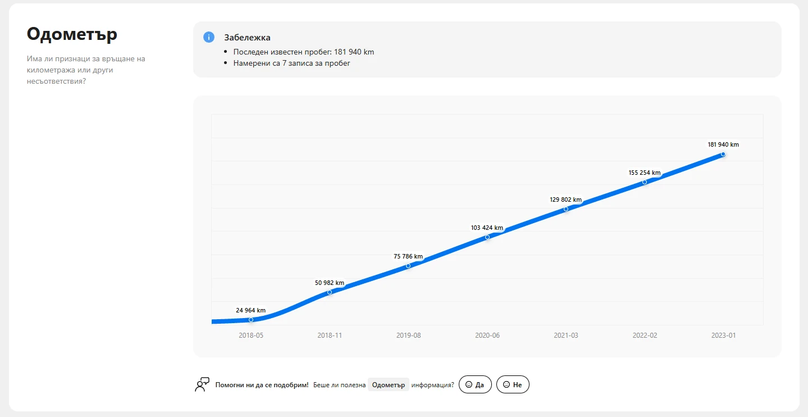The image size is (808, 417).
Task: Click the Одометър tag in the feedback line
Action: [x=389, y=385]
